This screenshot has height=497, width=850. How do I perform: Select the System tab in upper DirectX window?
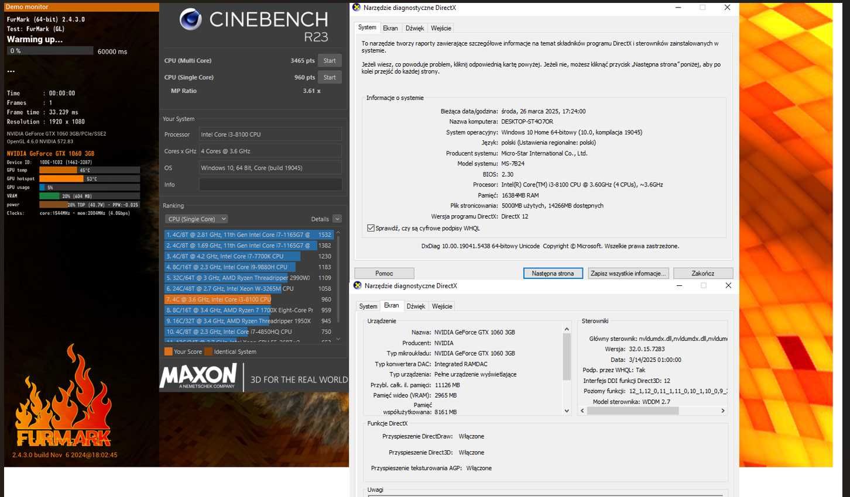point(367,27)
